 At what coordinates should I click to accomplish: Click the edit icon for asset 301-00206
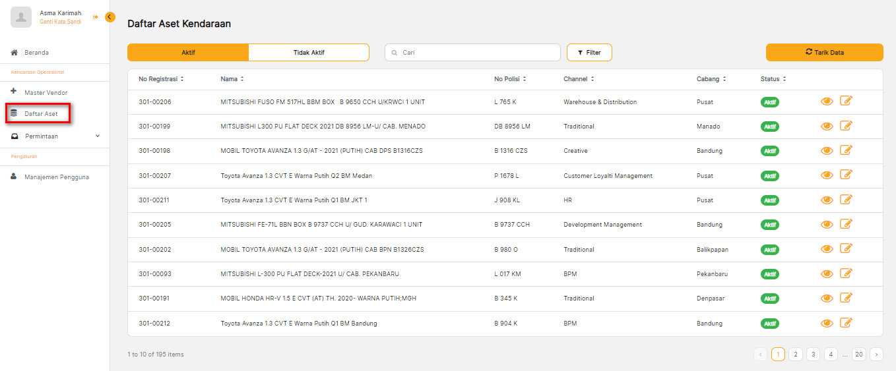tap(846, 101)
